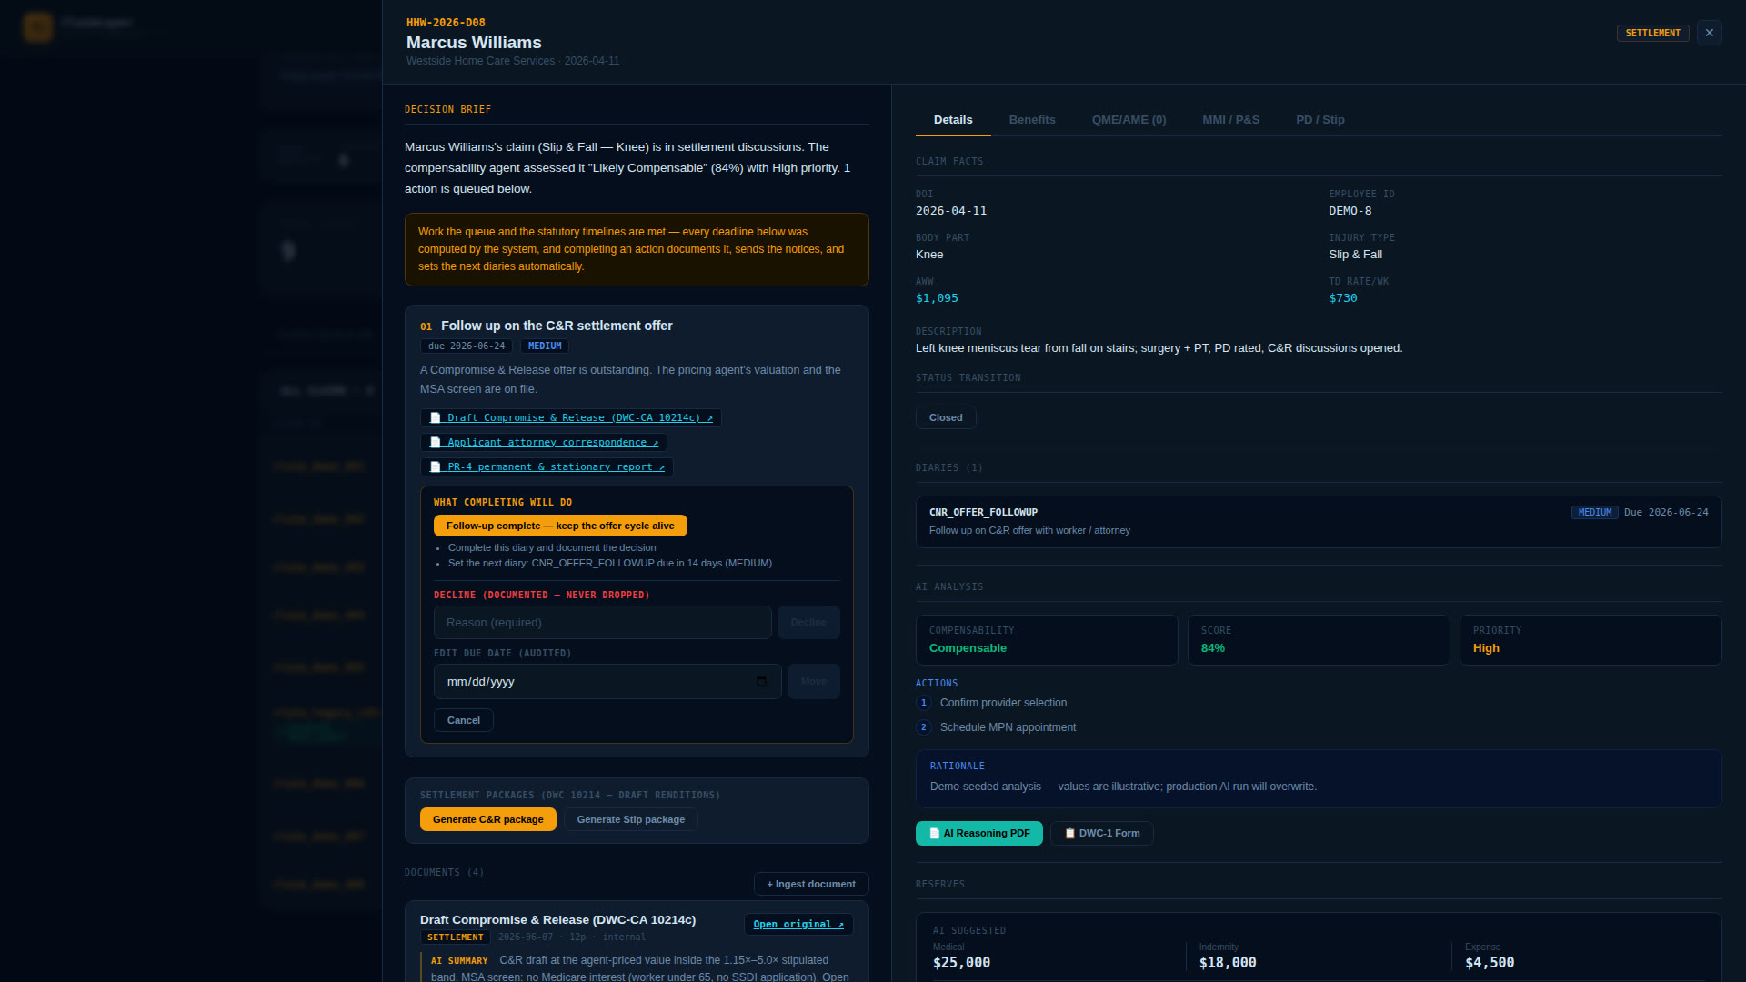
Task: Click the AWW value $1,095
Action: 937,298
